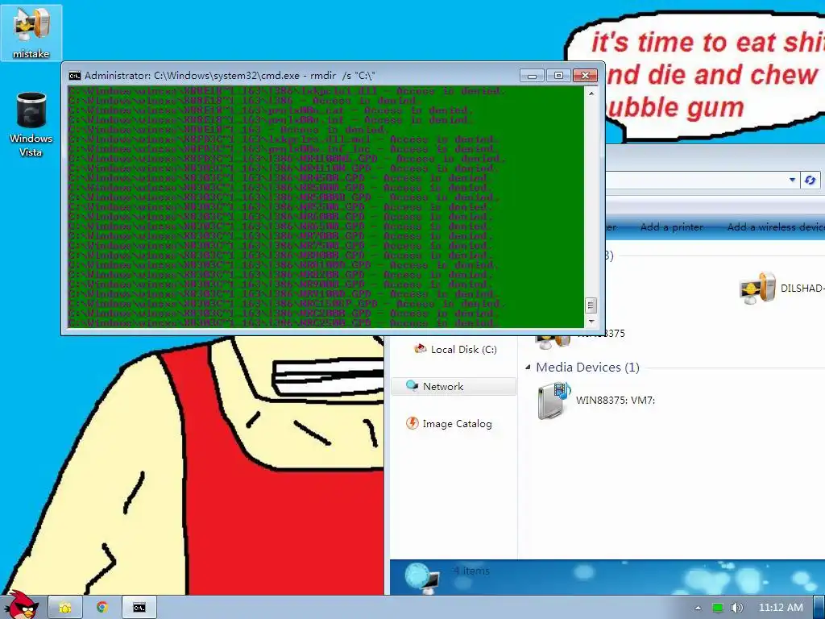Click the Network globe icon in sidebar
Image resolution: width=825 pixels, height=619 pixels.
412,386
